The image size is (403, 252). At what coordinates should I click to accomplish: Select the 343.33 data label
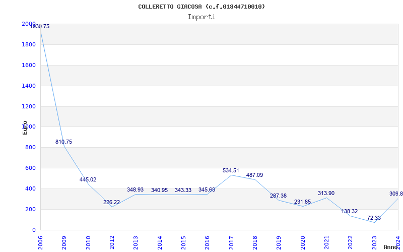(183, 190)
